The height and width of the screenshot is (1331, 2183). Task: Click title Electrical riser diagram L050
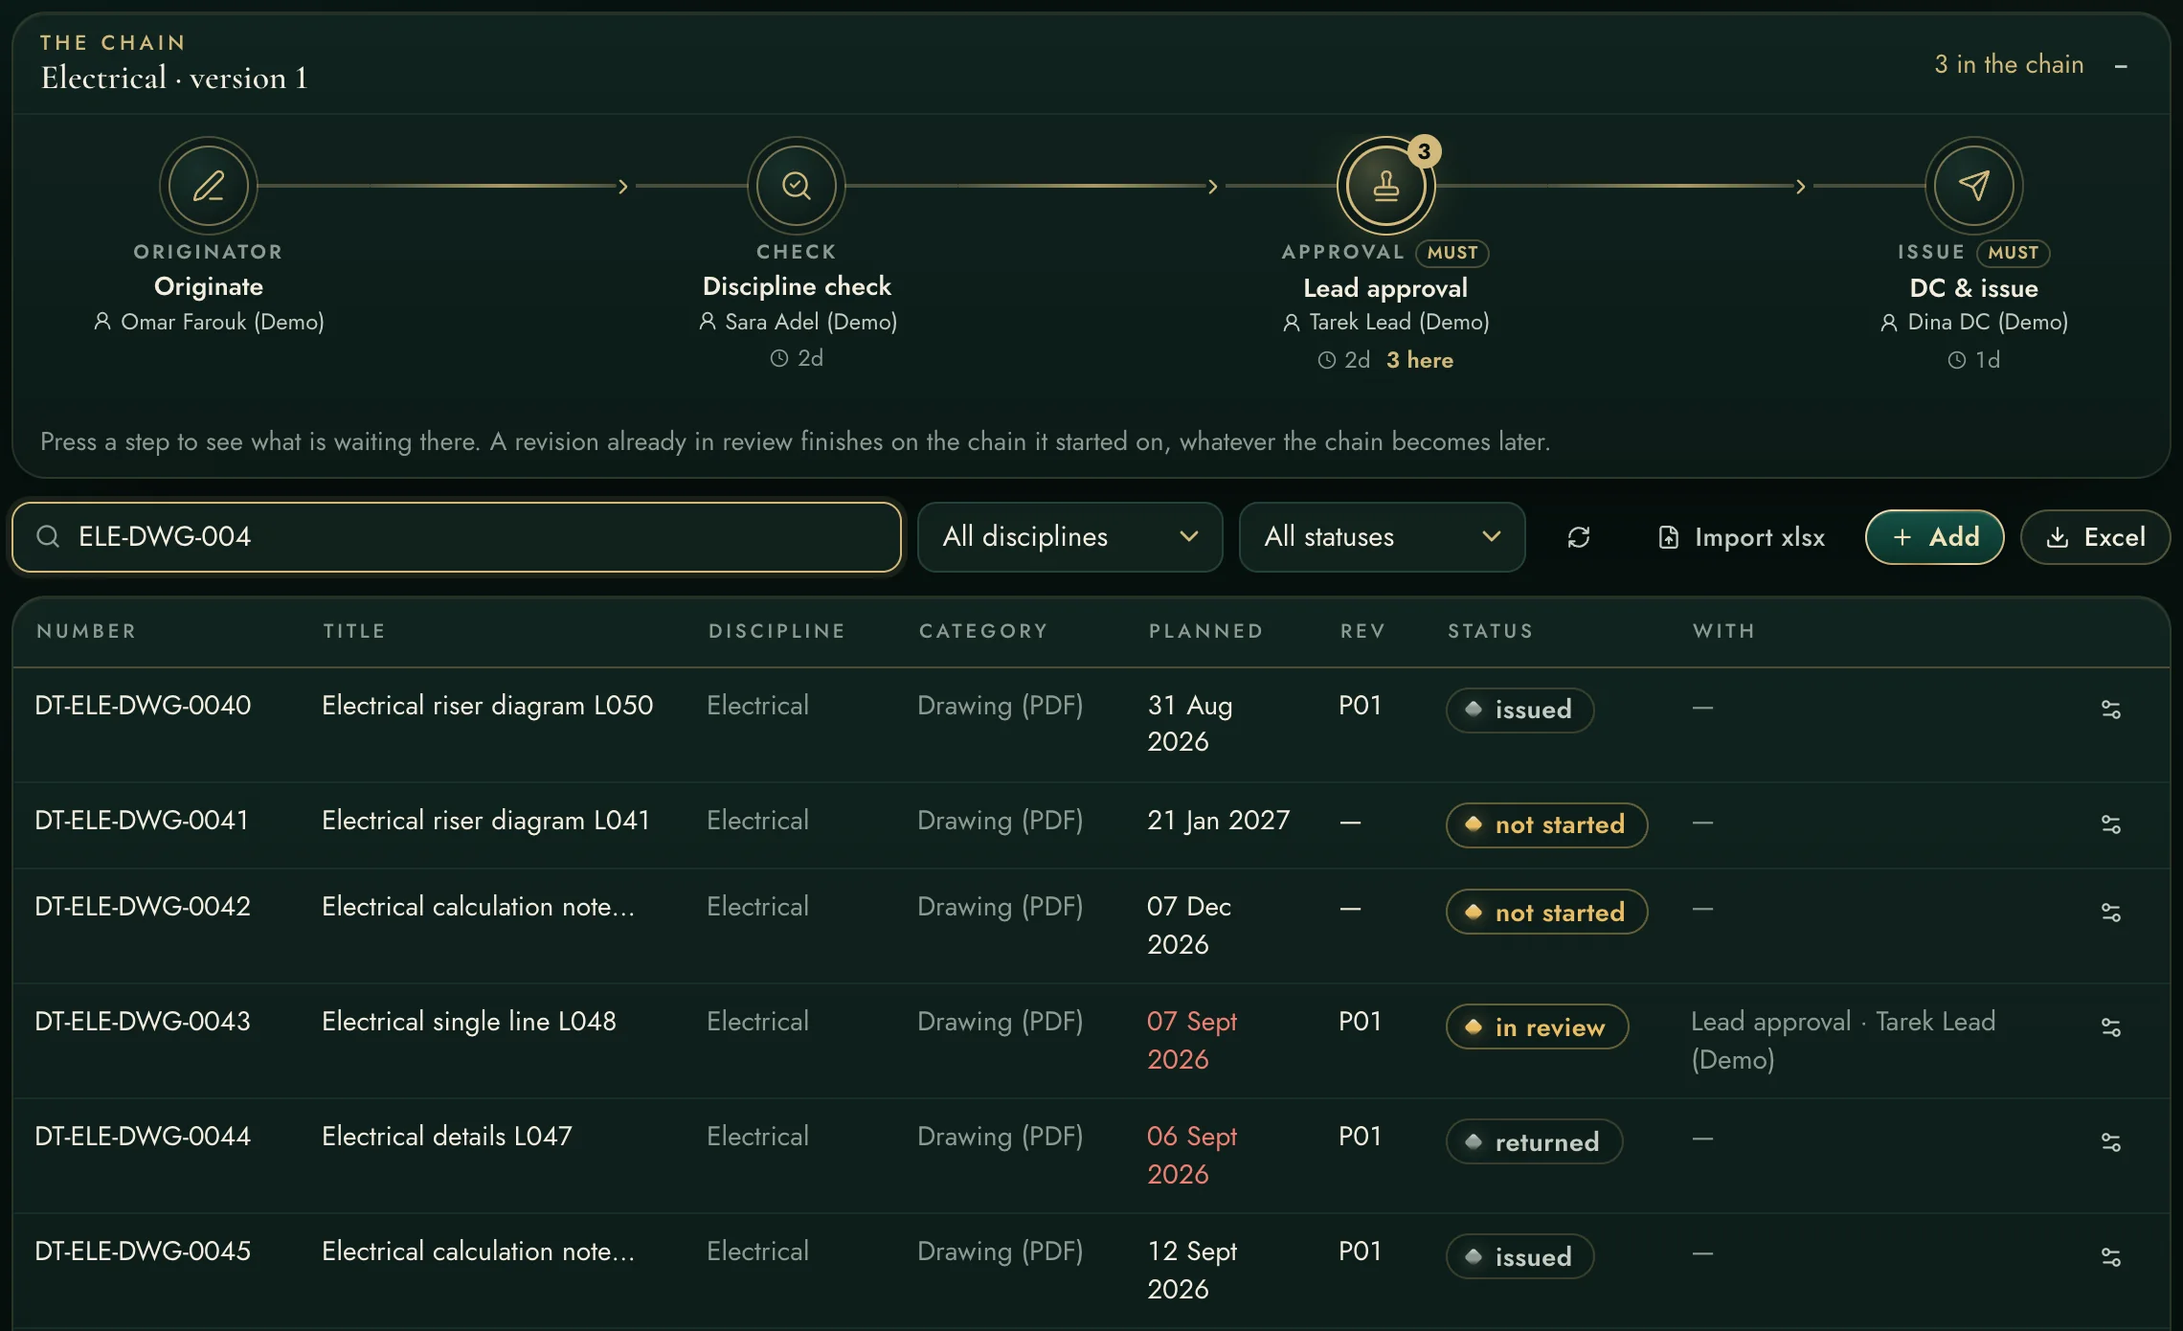click(487, 706)
